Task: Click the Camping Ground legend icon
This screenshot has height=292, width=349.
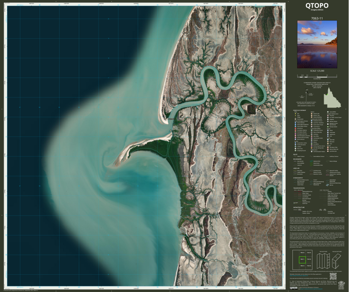Action: tap(295, 151)
